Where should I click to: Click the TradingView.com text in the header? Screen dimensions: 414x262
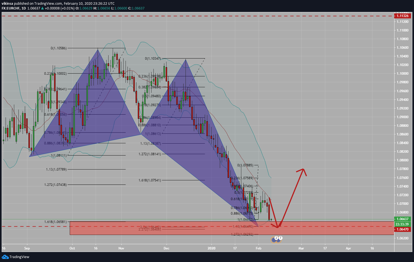click(x=48, y=4)
